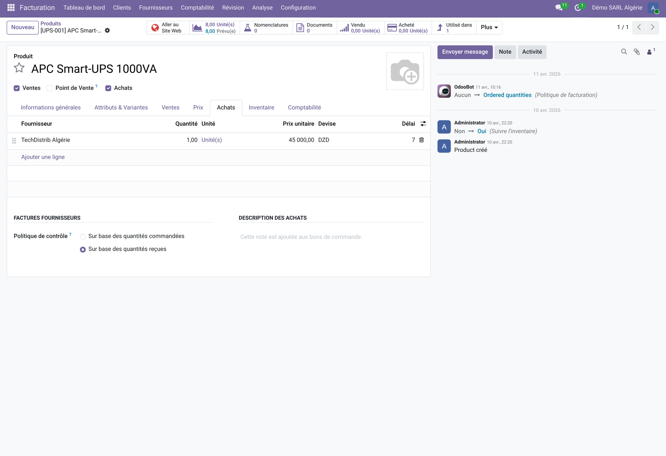Click the user avatar in top bar

point(653,8)
